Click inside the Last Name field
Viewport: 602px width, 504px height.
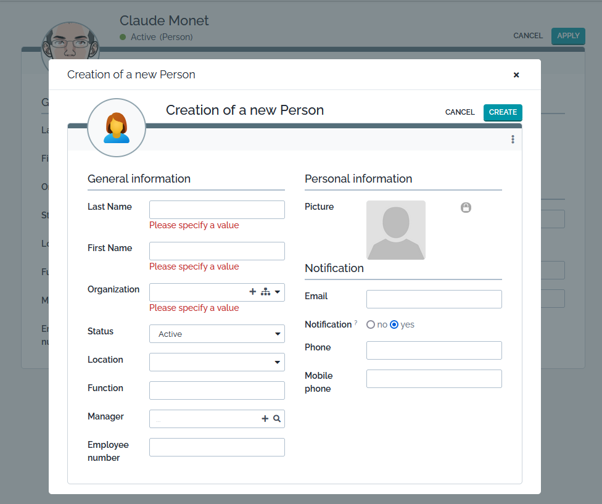[x=216, y=209]
